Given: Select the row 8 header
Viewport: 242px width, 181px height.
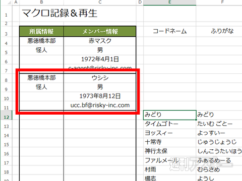Looking at the screenshot, I should pyautogui.click(x=6, y=78).
